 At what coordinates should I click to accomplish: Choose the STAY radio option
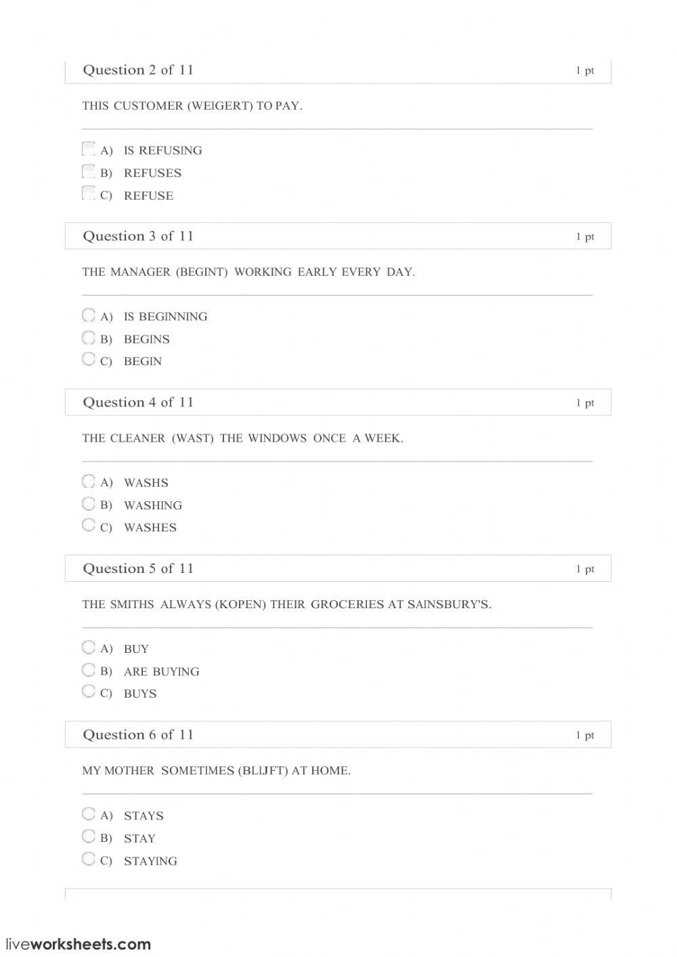[88, 836]
